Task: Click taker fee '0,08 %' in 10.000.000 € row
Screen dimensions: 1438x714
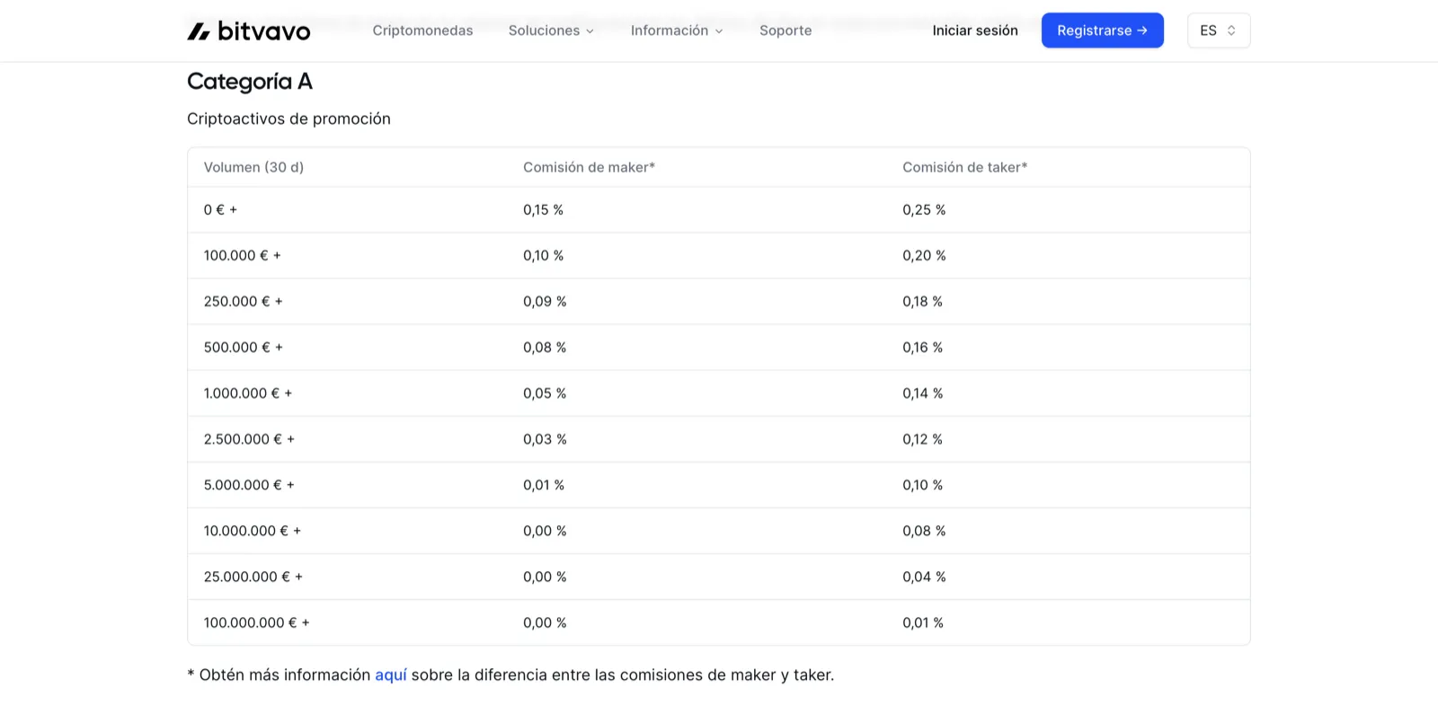Action: 924,530
